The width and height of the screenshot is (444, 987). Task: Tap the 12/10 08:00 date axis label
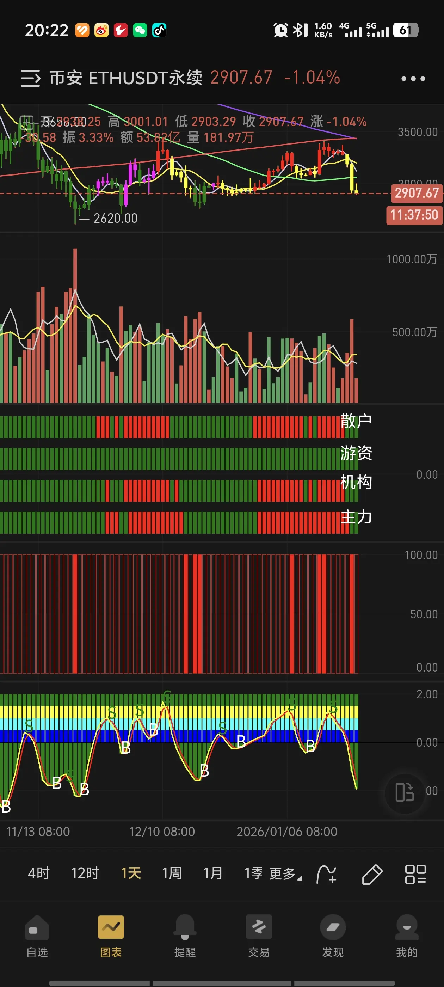[x=162, y=832]
